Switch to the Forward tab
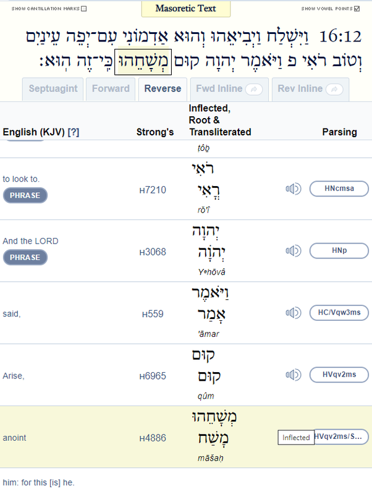This screenshot has width=372, height=489. pos(111,89)
